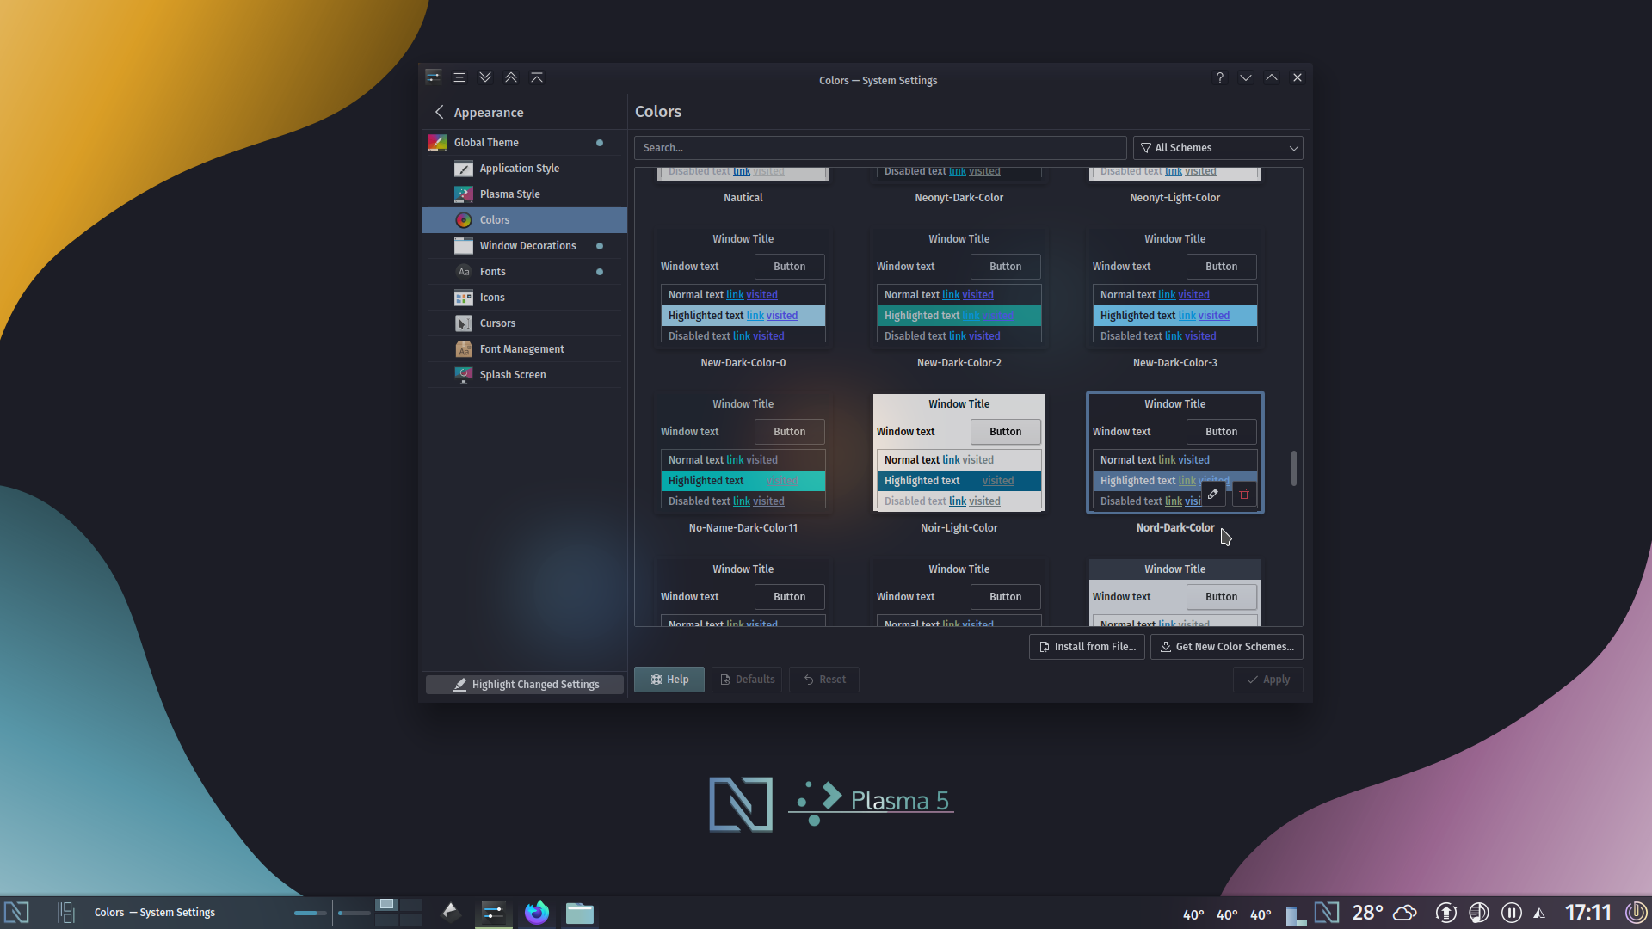Click the software updates tray icon
Viewport: 1652px width, 929px height.
[x=1446, y=913]
